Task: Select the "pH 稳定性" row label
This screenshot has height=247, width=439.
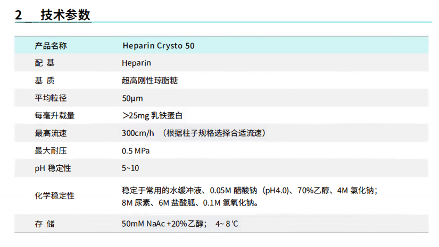Action: pyautogui.click(x=53, y=168)
